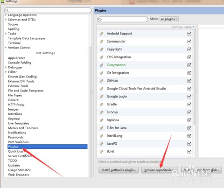Click the I18n for Java plugin icon
224x188 pixels.
click(102, 128)
